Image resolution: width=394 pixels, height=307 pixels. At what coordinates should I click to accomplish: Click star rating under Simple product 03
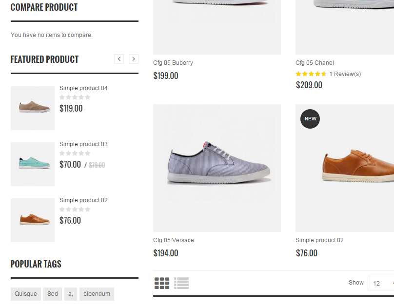click(75, 153)
